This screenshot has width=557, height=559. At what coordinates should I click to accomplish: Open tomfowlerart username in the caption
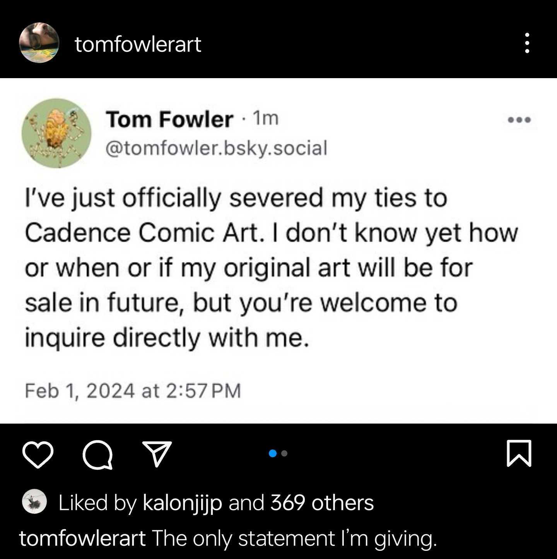point(82,538)
